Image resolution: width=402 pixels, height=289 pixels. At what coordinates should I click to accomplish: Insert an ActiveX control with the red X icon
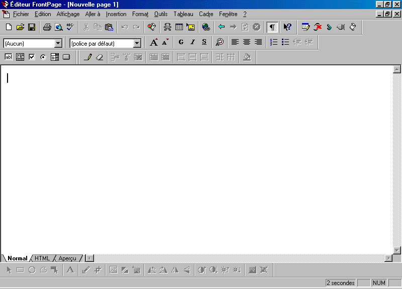click(x=318, y=27)
